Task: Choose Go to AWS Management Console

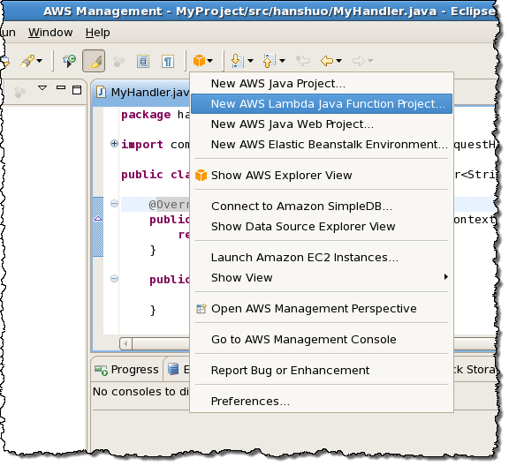Action: (x=322, y=340)
